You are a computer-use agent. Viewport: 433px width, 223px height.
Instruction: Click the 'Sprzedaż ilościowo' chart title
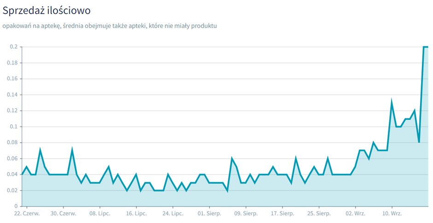pyautogui.click(x=47, y=11)
